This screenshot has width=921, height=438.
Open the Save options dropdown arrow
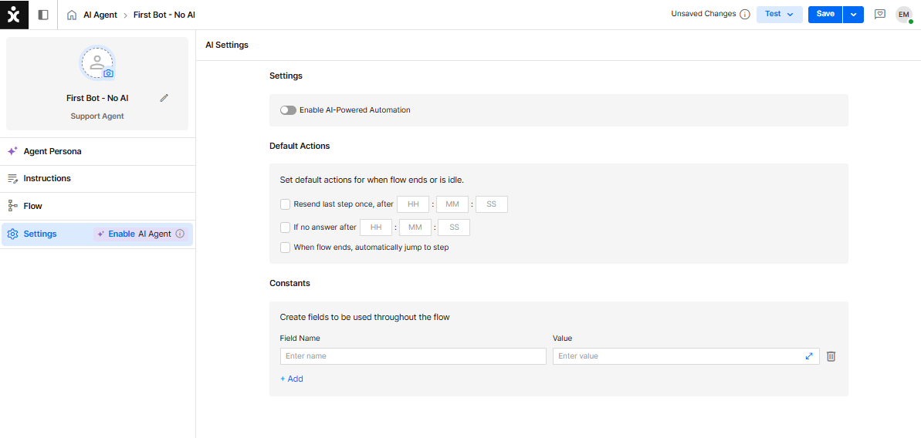tap(854, 14)
